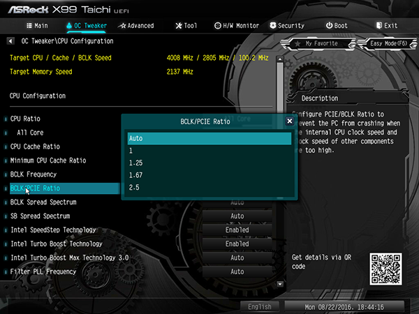The width and height of the screenshot is (419, 314).
Task: Open Intel SpeedStep Enabled dropdown
Action: tap(237, 230)
